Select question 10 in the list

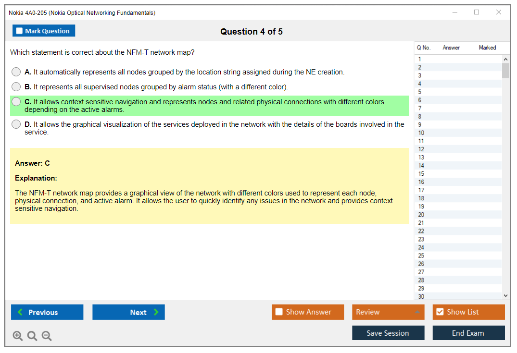421,133
